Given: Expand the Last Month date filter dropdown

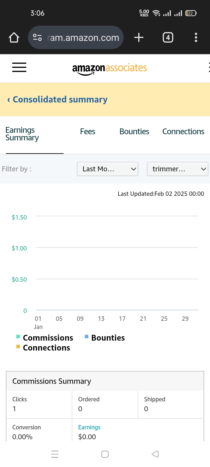Looking at the screenshot, I should click(x=108, y=169).
